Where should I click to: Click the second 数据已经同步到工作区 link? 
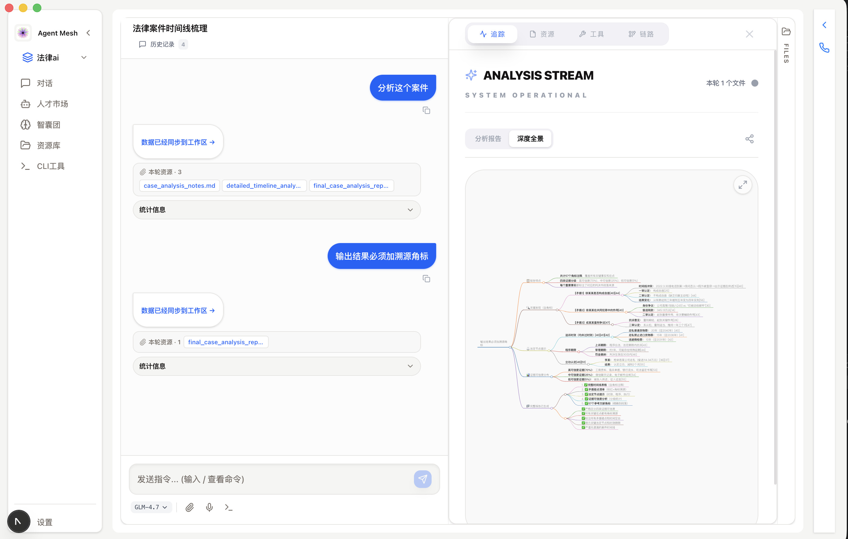178,311
